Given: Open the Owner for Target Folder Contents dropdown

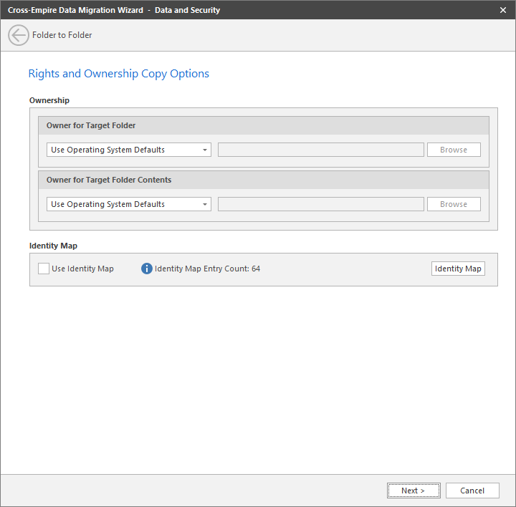Looking at the screenshot, I should click(129, 204).
